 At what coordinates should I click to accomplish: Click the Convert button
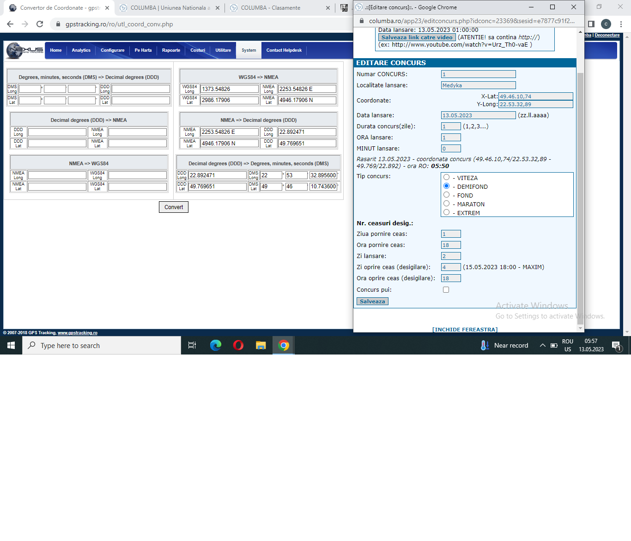[x=174, y=207]
